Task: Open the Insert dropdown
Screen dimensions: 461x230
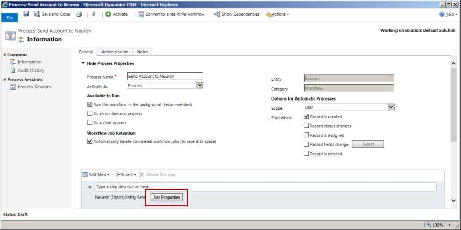Action: pyautogui.click(x=126, y=175)
